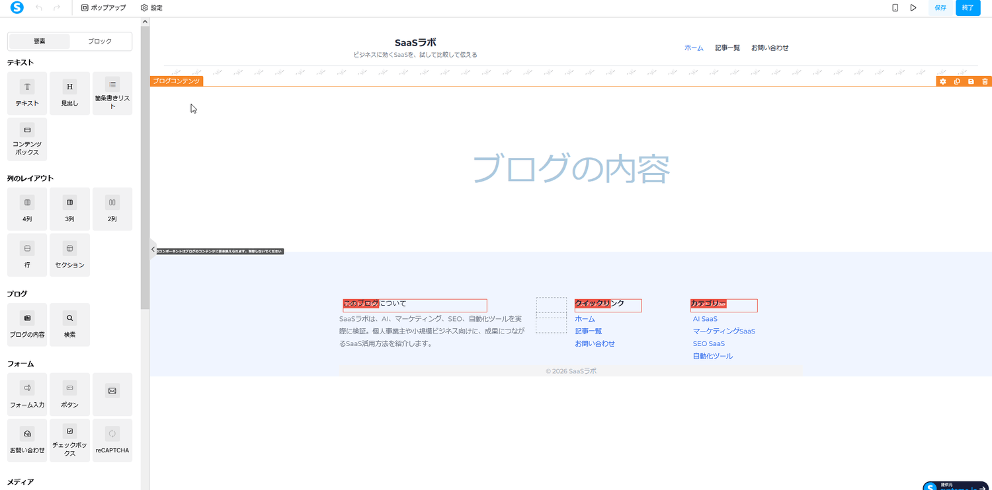Exit the editor with 終了 button
This screenshot has height=490, width=992.
click(968, 8)
